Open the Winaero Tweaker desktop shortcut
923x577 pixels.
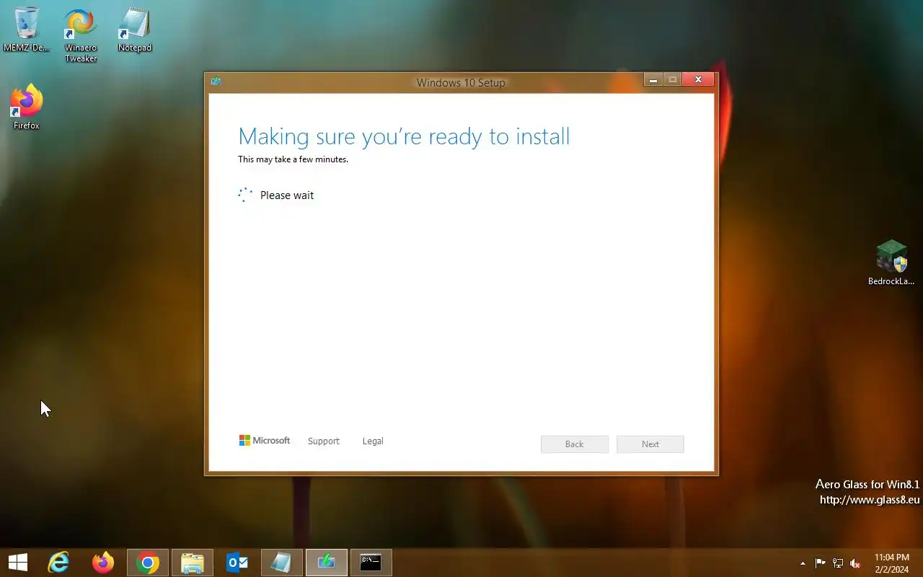tap(81, 36)
